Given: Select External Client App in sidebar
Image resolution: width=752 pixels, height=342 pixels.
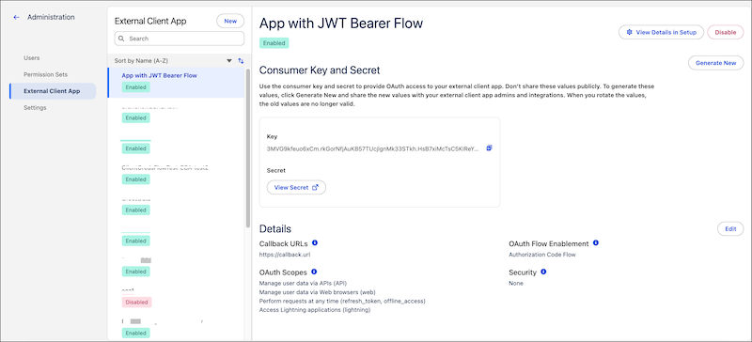Looking at the screenshot, I should pos(53,91).
